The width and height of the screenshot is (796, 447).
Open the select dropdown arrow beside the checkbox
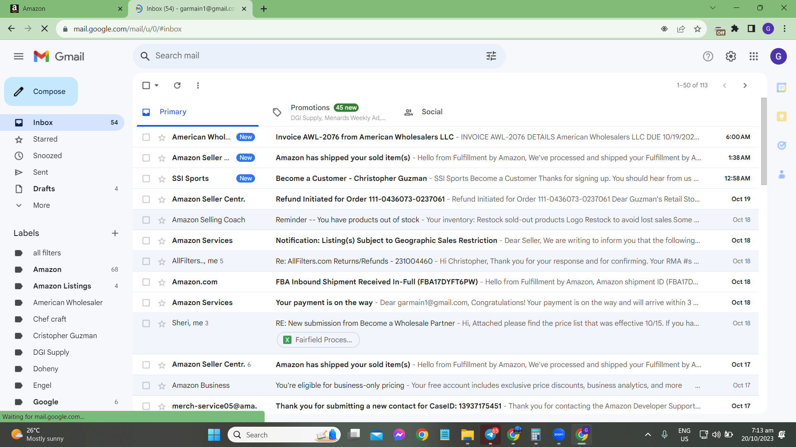coord(156,85)
